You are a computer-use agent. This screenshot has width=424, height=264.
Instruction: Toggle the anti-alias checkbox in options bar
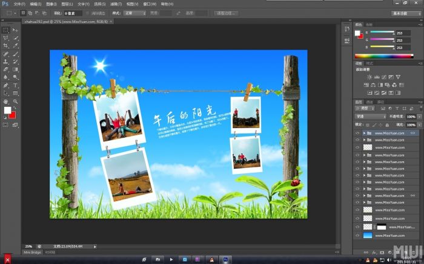click(87, 13)
